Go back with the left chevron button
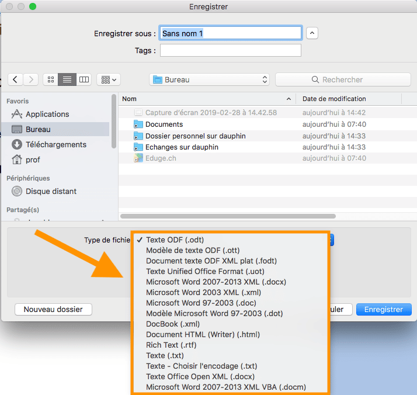The height and width of the screenshot is (395, 417). pyautogui.click(x=15, y=79)
